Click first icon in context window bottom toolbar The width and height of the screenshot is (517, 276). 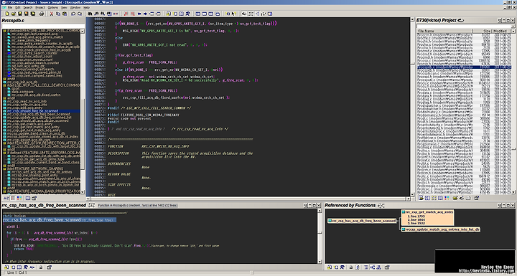coord(6,267)
